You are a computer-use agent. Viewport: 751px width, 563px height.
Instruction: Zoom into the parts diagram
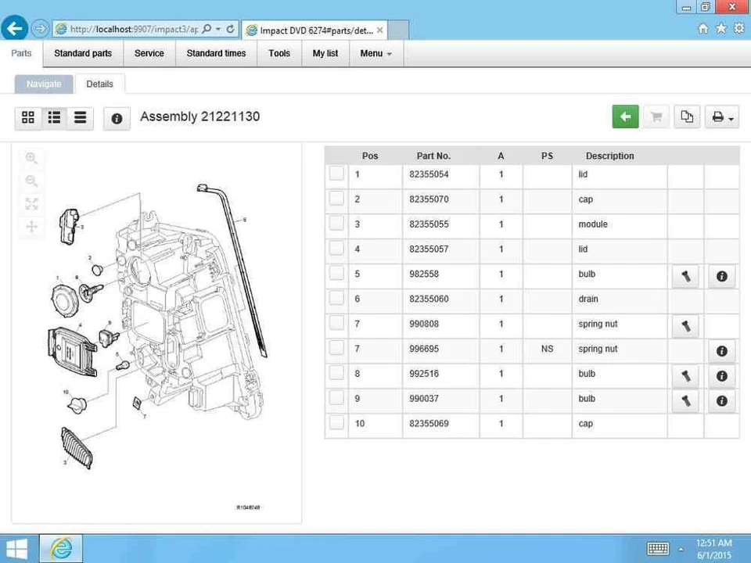coord(31,158)
